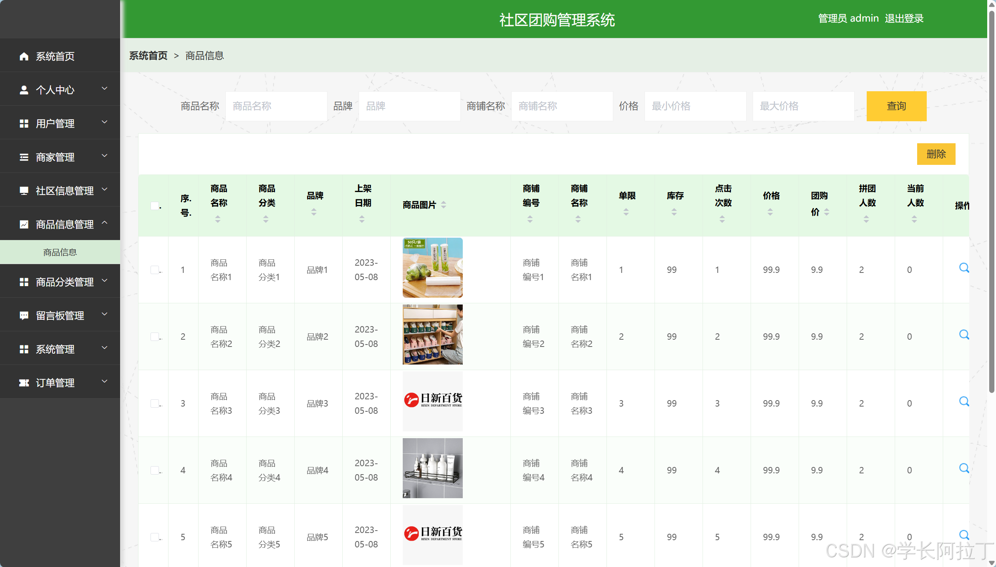Click the 商品信息管理 chart icon

24,224
